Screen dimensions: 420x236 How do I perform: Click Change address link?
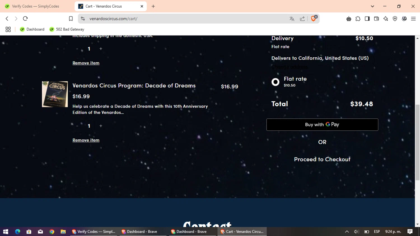(x=290, y=67)
